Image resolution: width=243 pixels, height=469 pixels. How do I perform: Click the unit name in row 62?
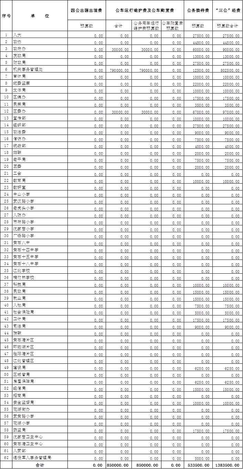tap(32, 458)
